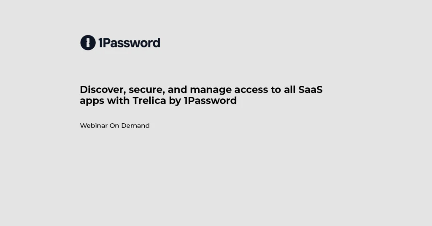This screenshot has height=226, width=432.
Task: Click the word "and" in the headline
Action: [178, 90]
